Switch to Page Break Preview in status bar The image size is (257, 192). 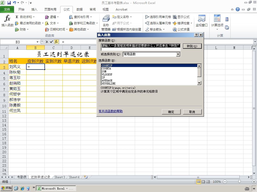(208, 182)
